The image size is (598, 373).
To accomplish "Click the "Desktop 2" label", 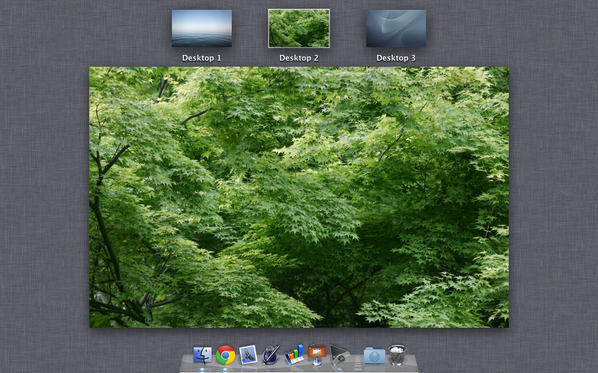I will [x=299, y=58].
